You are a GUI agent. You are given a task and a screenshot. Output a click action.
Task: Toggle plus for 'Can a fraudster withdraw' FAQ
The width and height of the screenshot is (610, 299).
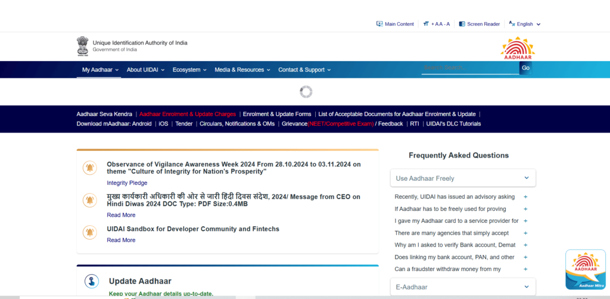525,269
